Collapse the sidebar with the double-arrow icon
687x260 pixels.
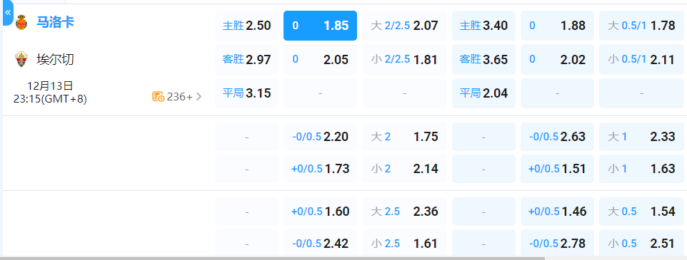[x=7, y=13]
